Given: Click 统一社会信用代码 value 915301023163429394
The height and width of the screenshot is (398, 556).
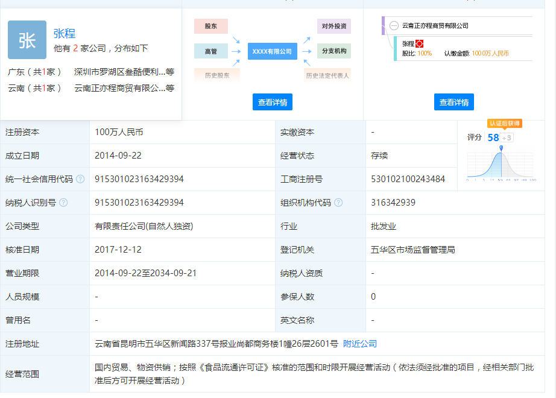Looking at the screenshot, I should click(x=139, y=179).
